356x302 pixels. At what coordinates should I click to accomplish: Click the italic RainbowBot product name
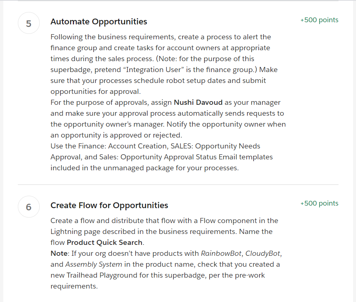coord(221,253)
